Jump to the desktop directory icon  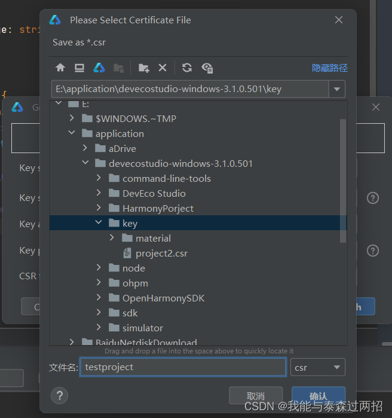[79, 68]
